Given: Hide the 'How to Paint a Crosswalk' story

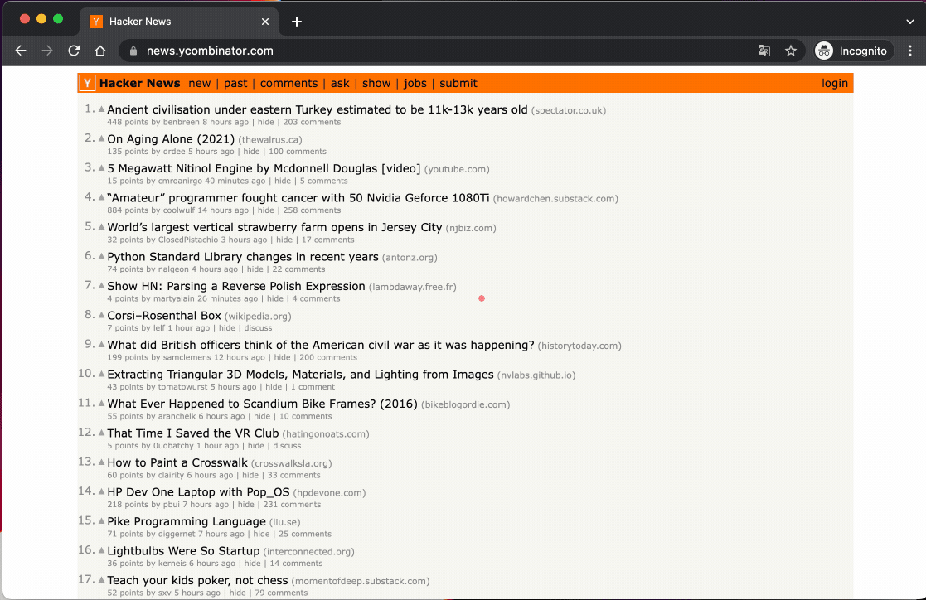Looking at the screenshot, I should pos(250,476).
